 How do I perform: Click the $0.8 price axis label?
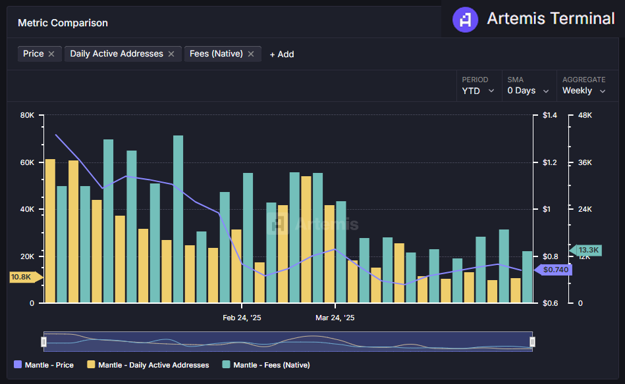click(550, 256)
